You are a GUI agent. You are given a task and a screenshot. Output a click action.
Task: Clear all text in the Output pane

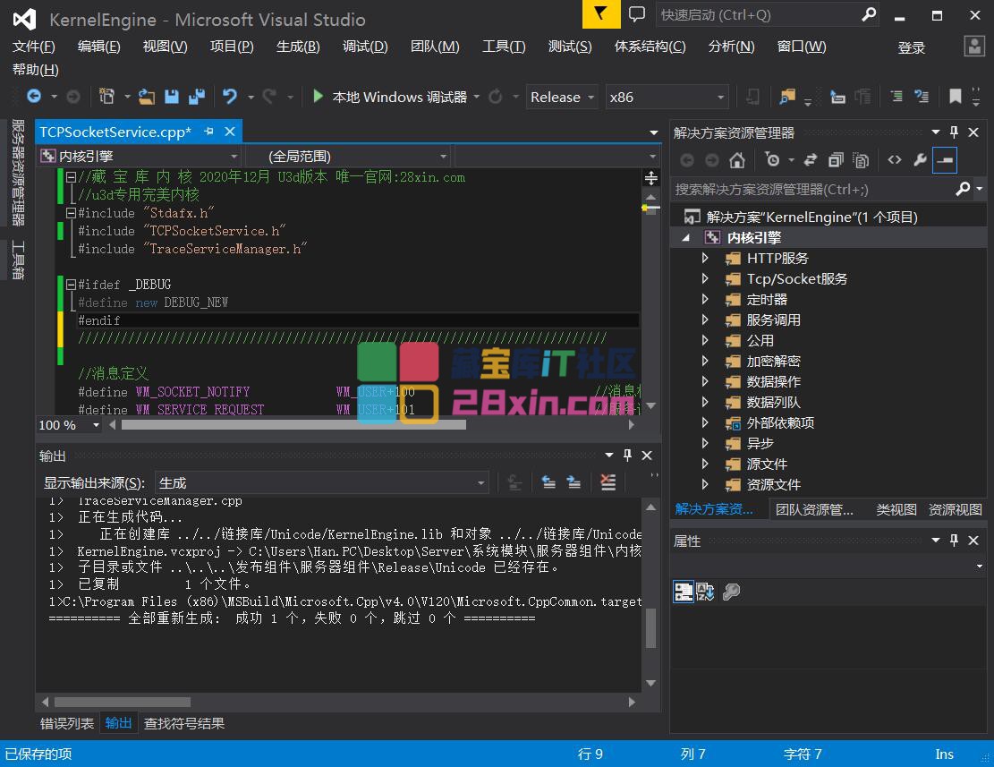click(x=608, y=483)
